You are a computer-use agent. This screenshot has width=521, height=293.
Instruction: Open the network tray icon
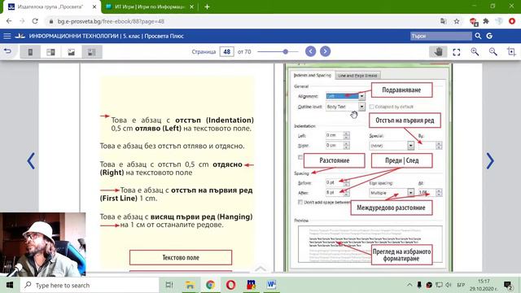coord(440,285)
